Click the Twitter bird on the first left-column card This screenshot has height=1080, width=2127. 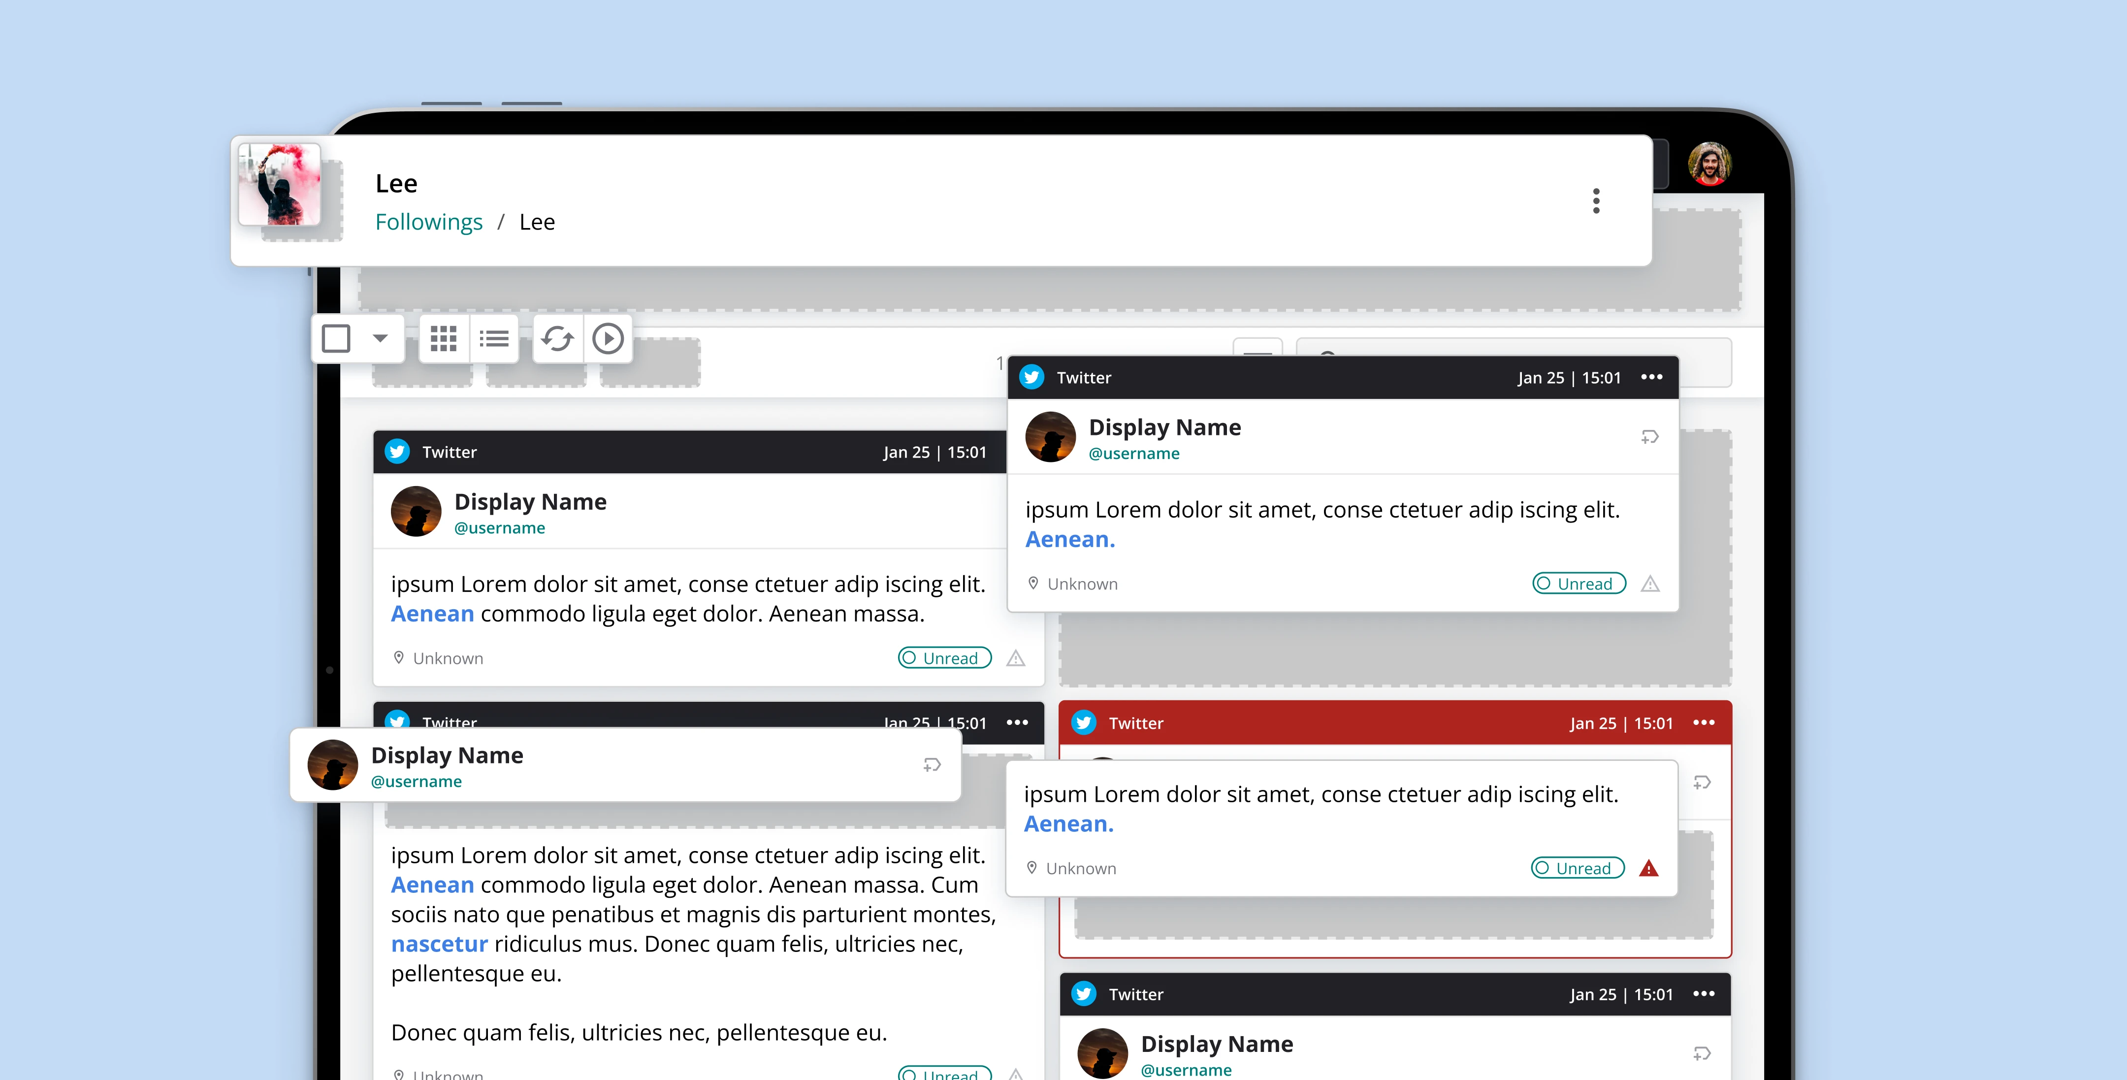(x=397, y=452)
